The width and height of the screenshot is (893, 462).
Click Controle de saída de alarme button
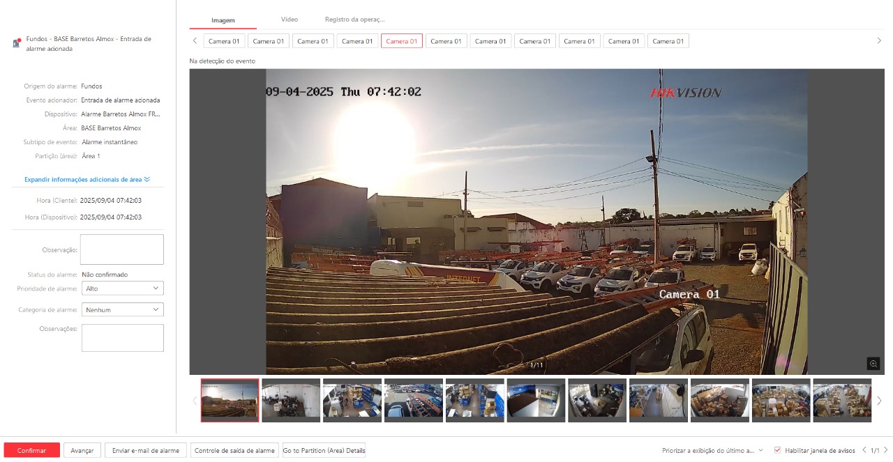(235, 450)
